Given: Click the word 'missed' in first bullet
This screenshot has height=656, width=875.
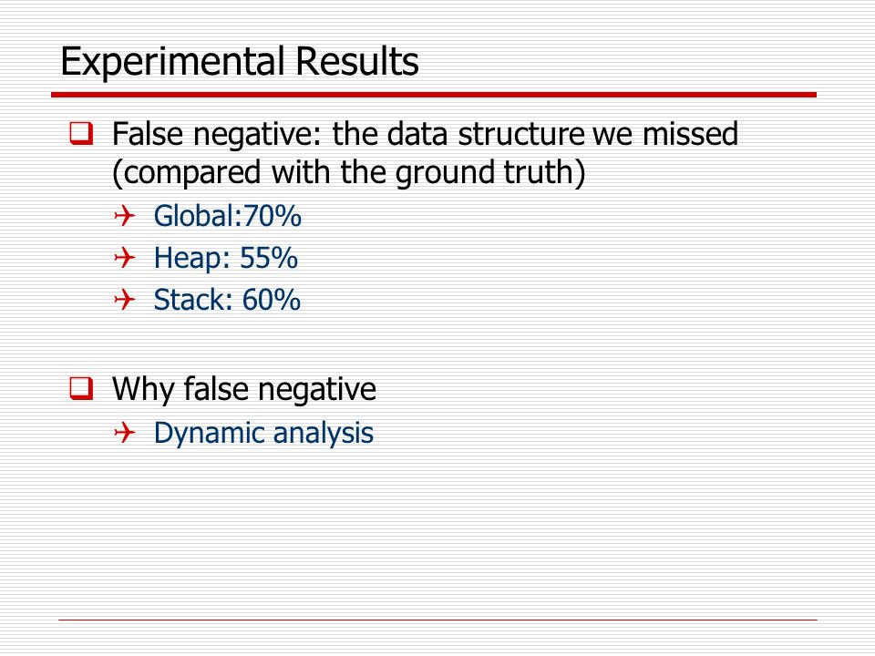Looking at the screenshot, I should point(690,134).
